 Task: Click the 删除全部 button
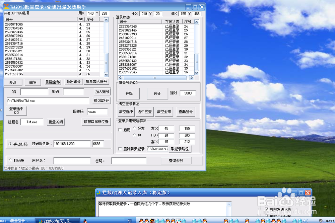(x=53, y=82)
